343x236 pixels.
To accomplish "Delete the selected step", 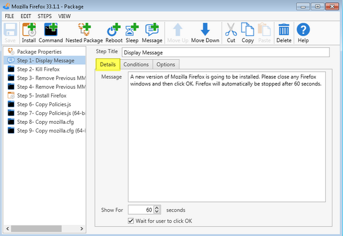I will point(284,33).
